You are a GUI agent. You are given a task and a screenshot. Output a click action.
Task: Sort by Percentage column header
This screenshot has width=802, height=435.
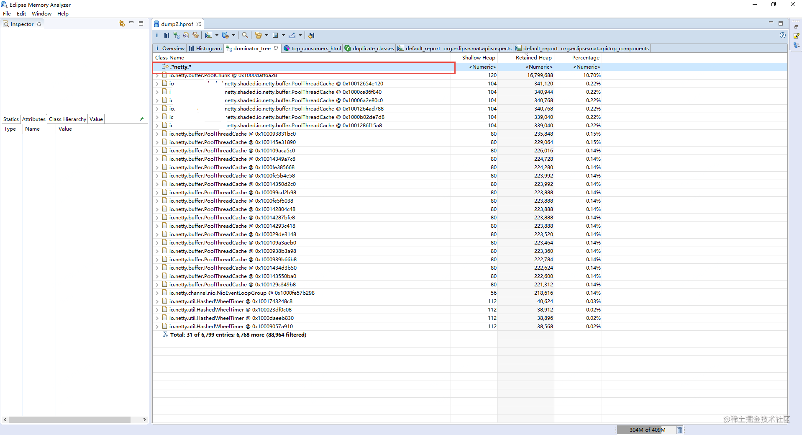pyautogui.click(x=586, y=57)
